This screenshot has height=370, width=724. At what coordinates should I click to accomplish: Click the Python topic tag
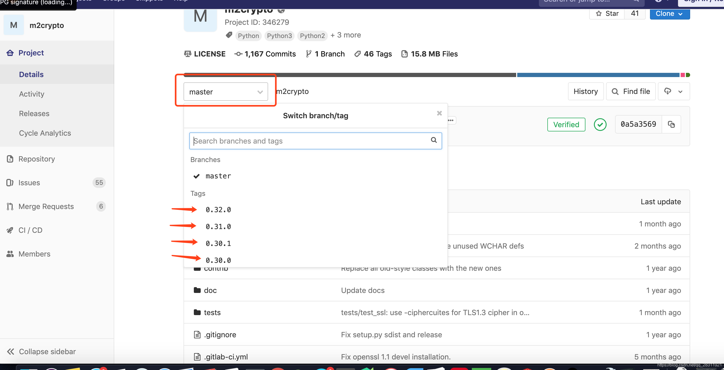tap(249, 36)
